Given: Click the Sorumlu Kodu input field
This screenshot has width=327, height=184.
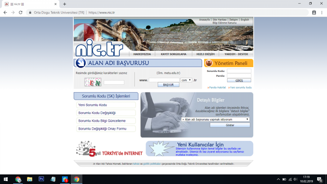Looking at the screenshot, I should (239, 71).
